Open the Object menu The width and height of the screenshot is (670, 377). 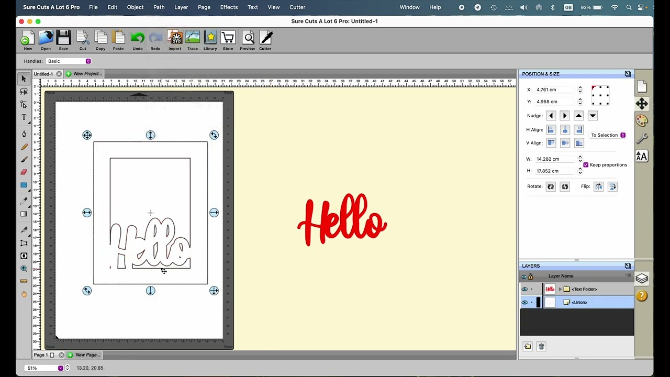click(x=135, y=7)
